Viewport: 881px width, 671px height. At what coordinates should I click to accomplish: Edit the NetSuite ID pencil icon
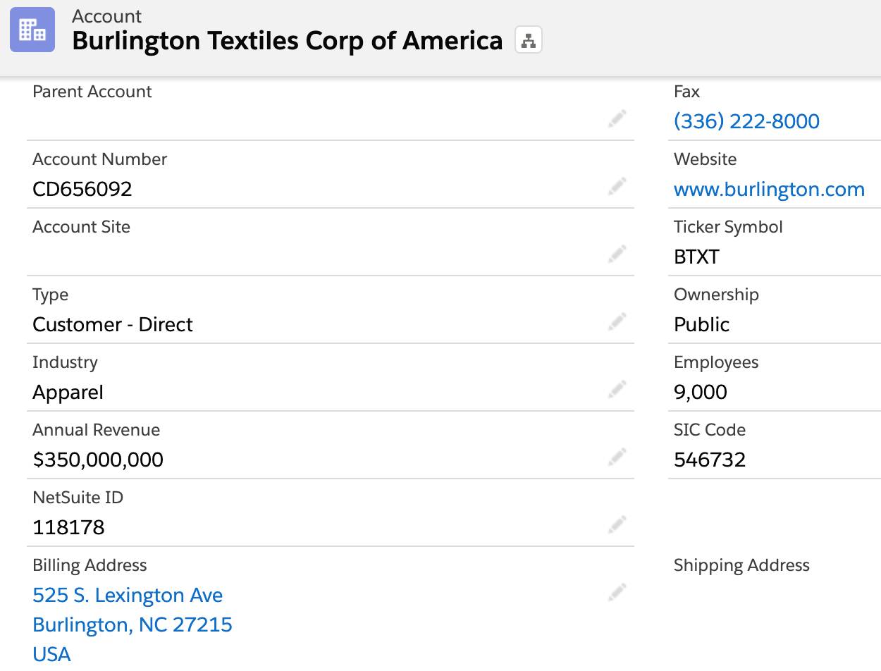click(x=617, y=525)
